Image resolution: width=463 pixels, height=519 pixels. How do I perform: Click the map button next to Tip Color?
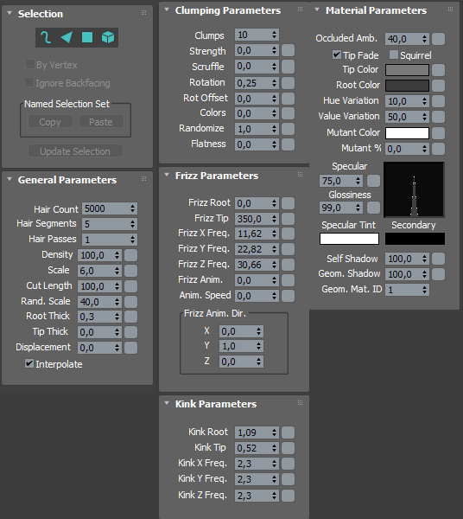coord(439,70)
